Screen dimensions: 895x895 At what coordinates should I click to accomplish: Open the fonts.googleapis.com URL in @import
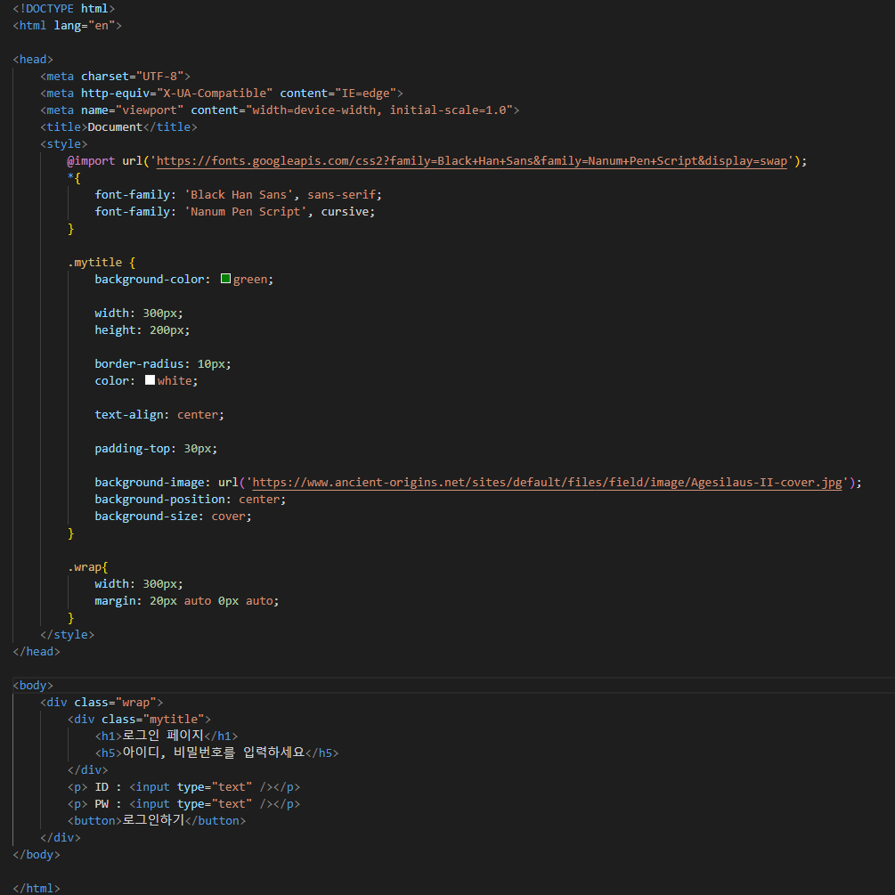point(471,161)
